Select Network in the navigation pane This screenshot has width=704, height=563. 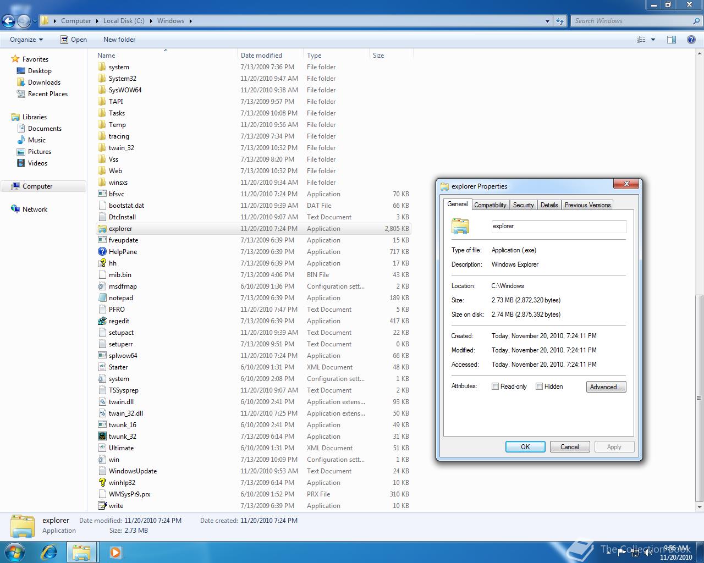(35, 209)
